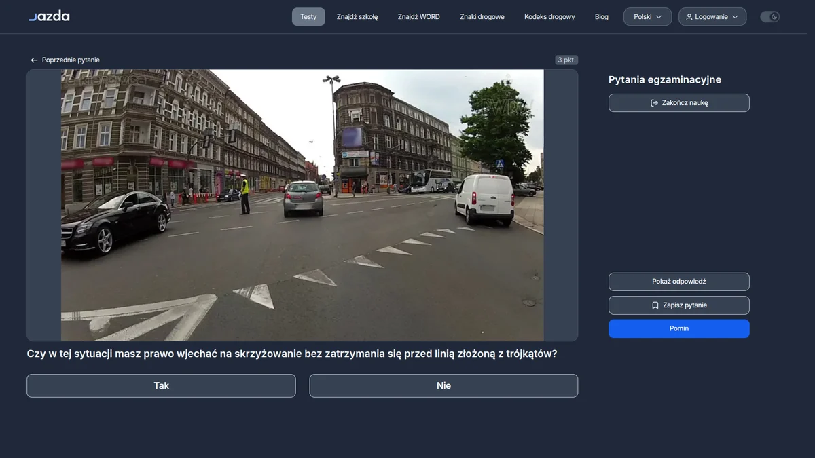Open Kodeks drogowy section
This screenshot has height=458, width=815.
pyautogui.click(x=549, y=17)
